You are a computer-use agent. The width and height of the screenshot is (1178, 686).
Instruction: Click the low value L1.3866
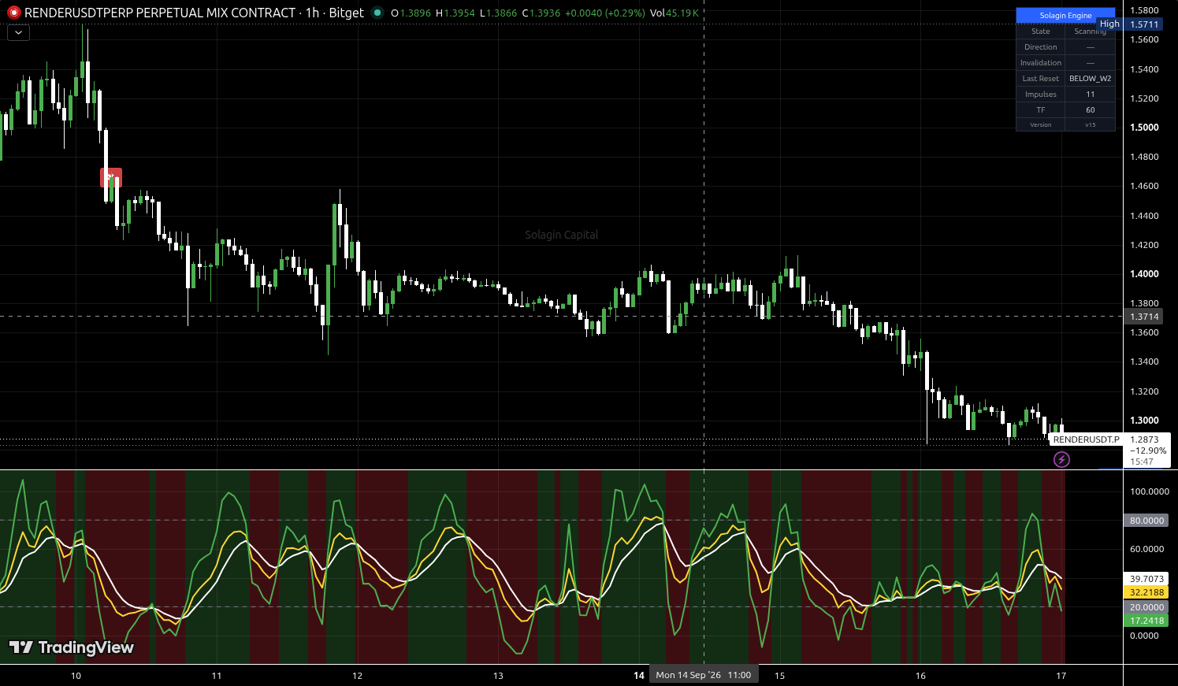point(499,13)
